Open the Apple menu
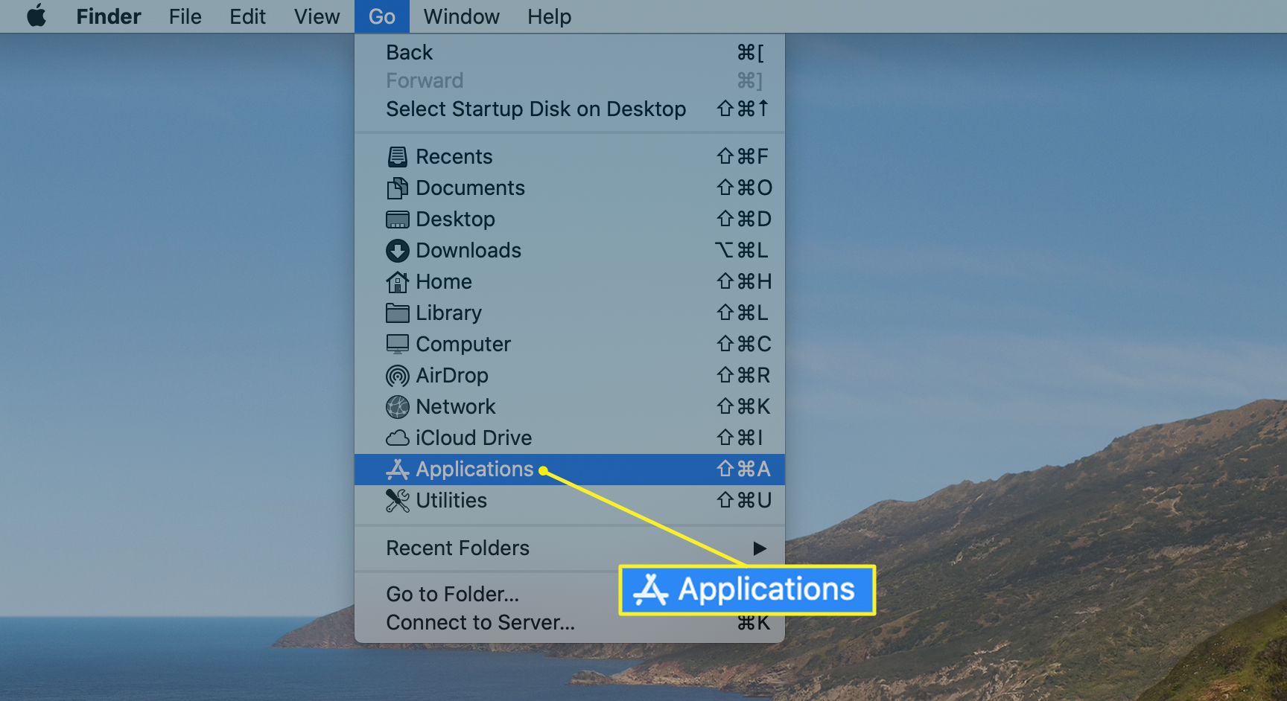Image resolution: width=1287 pixels, height=701 pixels. point(36,16)
